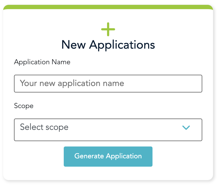Show scope options via the Scope combo box
Screen dimensions: 220x186
108,130
